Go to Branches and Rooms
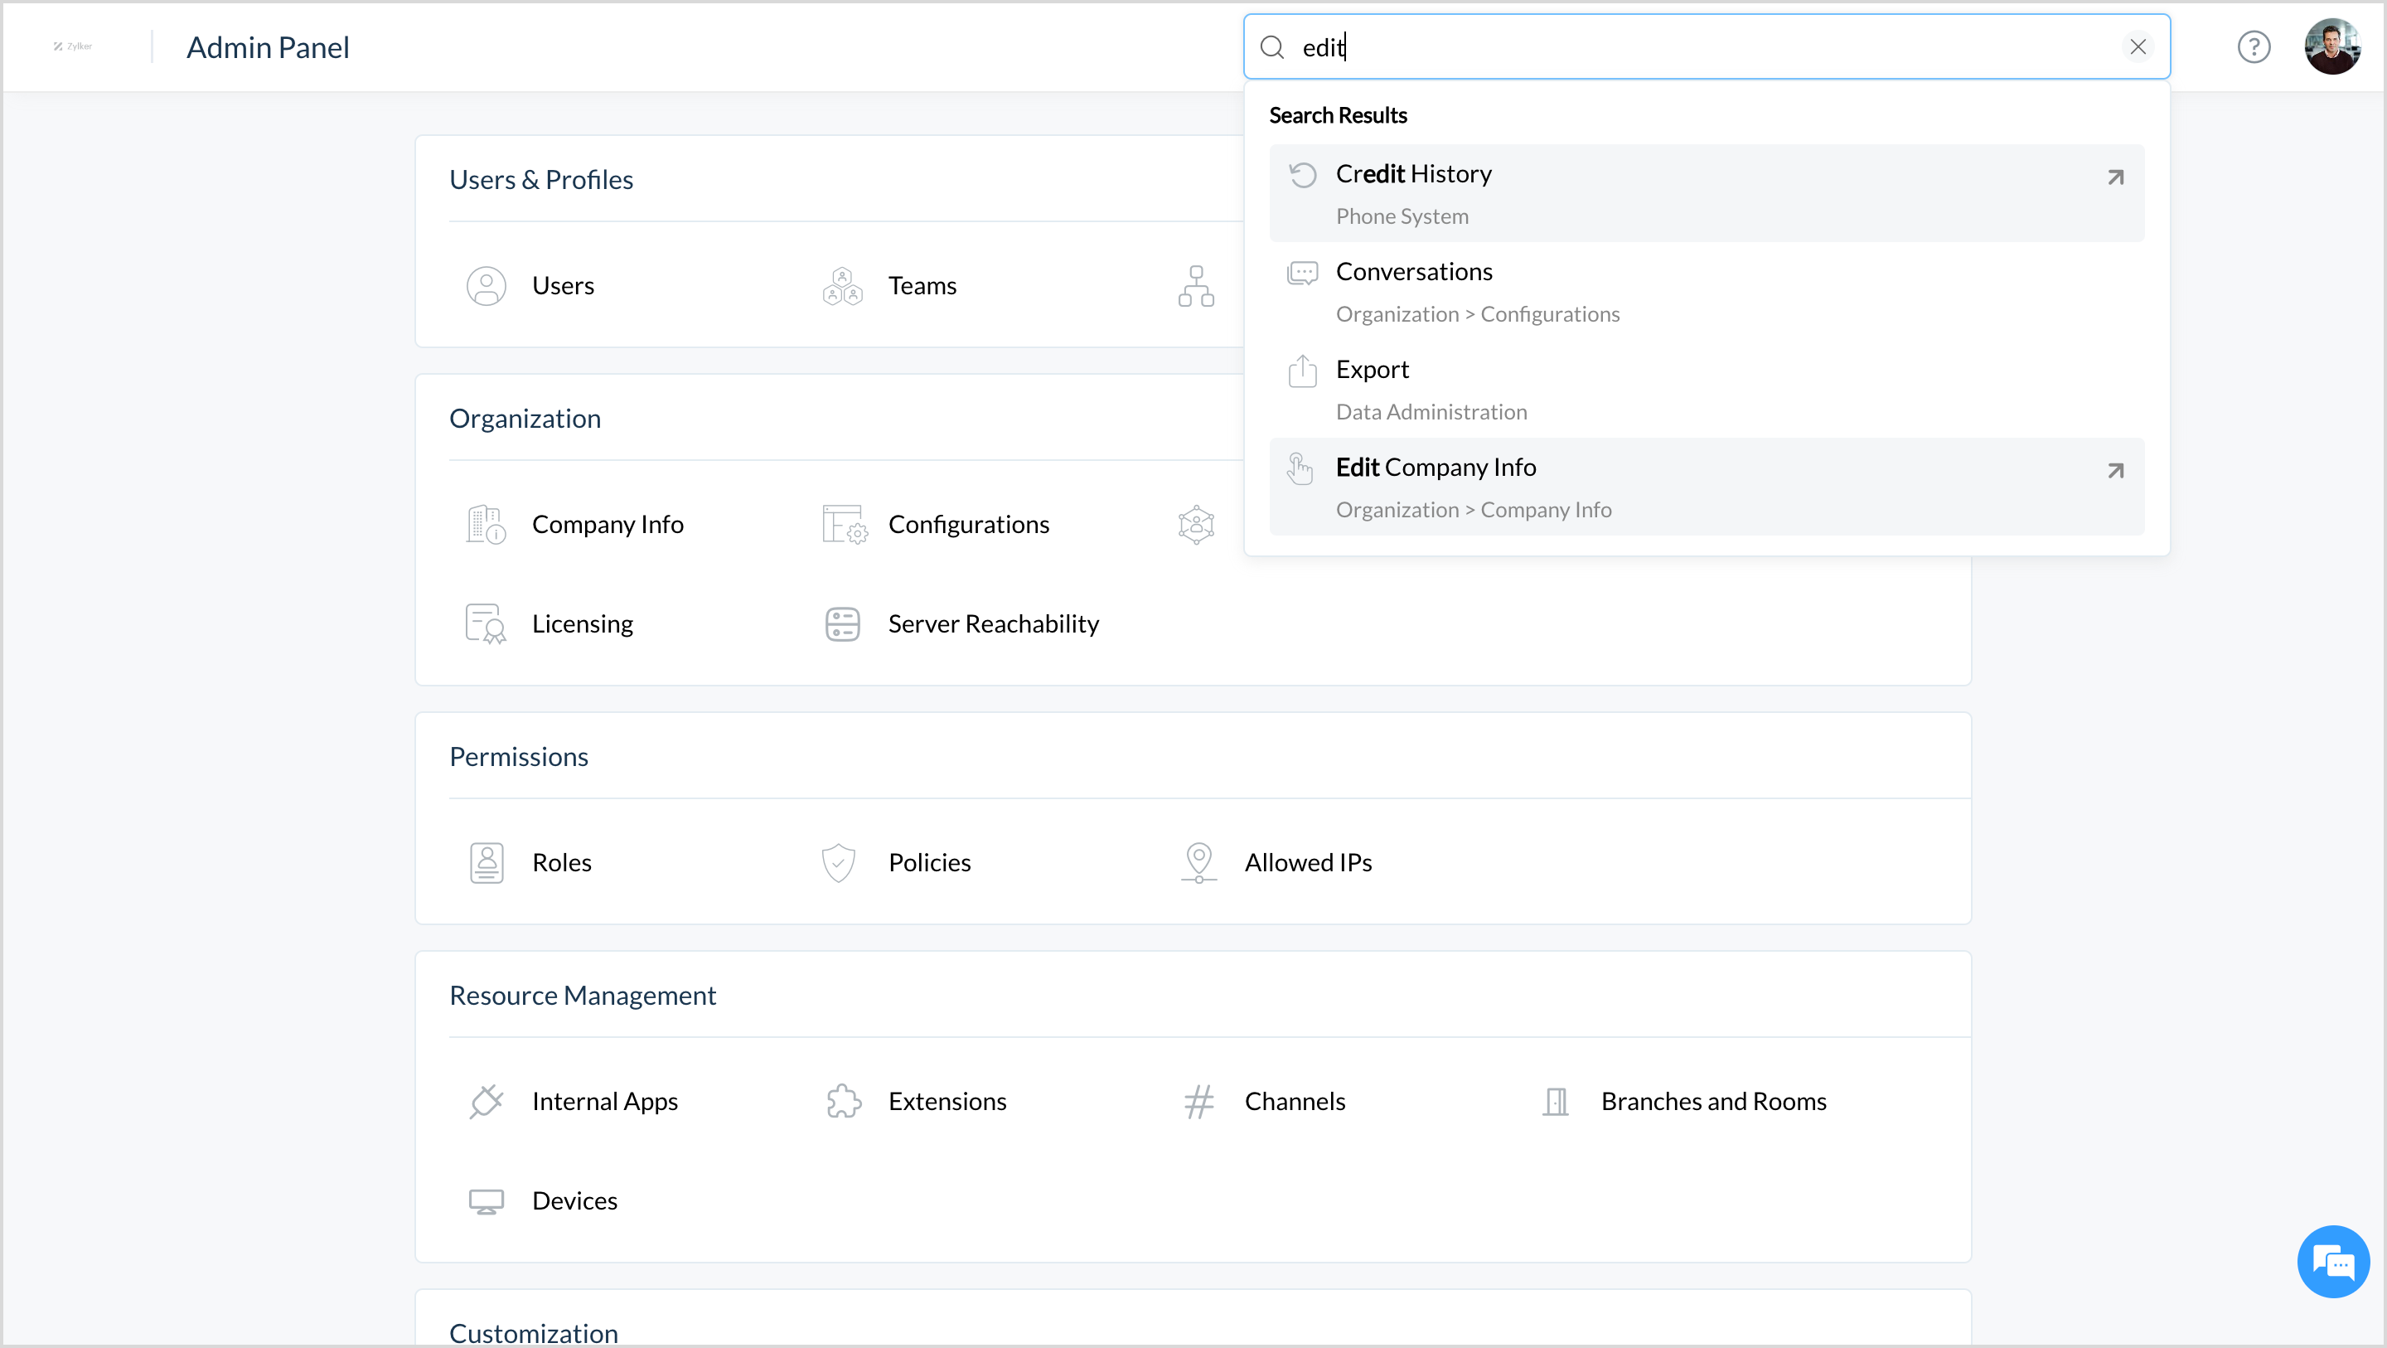Image resolution: width=2387 pixels, height=1348 pixels. coord(1712,1102)
